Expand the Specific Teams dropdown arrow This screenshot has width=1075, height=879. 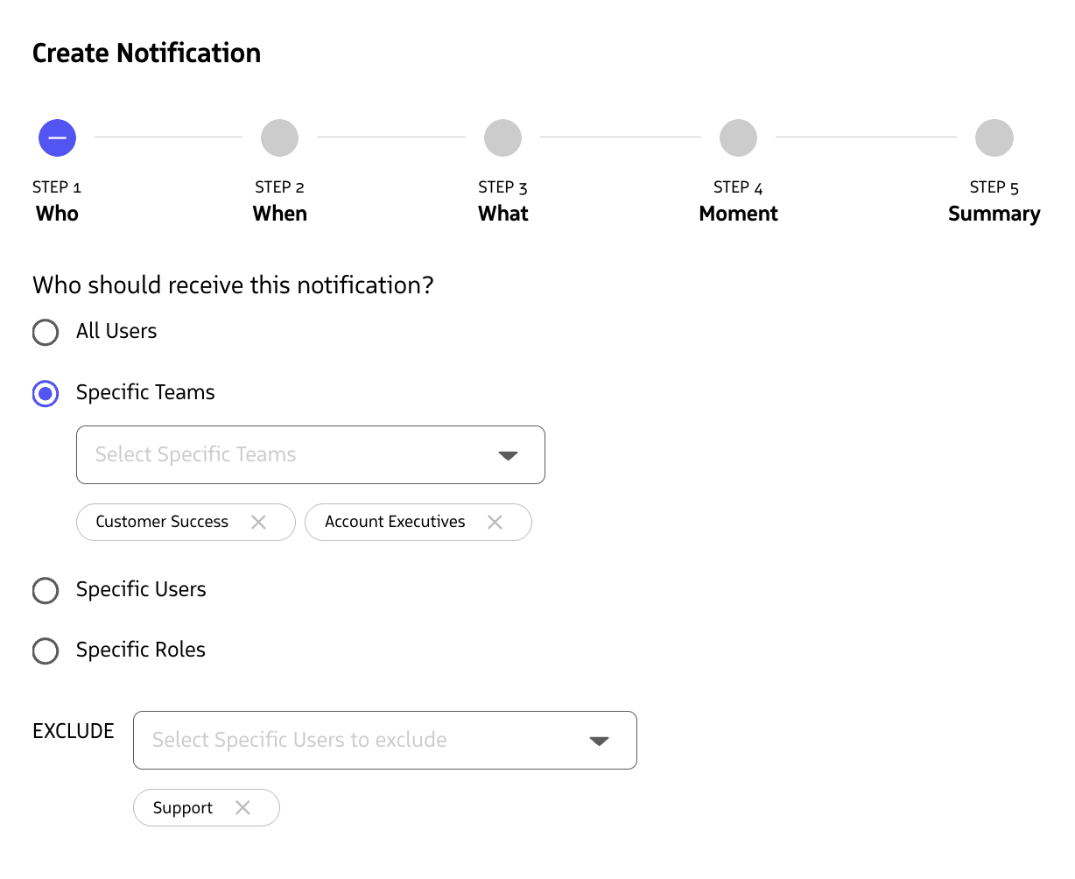coord(508,454)
